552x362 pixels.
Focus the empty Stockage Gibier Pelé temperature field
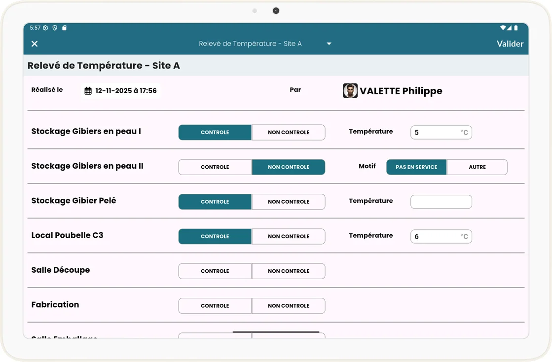pyautogui.click(x=441, y=202)
